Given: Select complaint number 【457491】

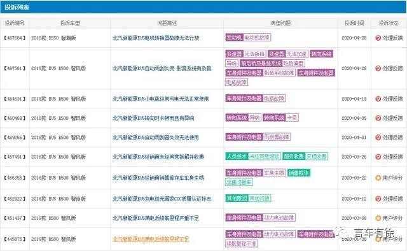Looking at the screenshot, I should [15, 157].
